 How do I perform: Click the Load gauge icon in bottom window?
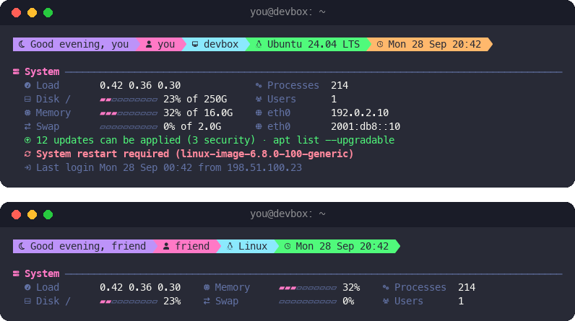27,287
